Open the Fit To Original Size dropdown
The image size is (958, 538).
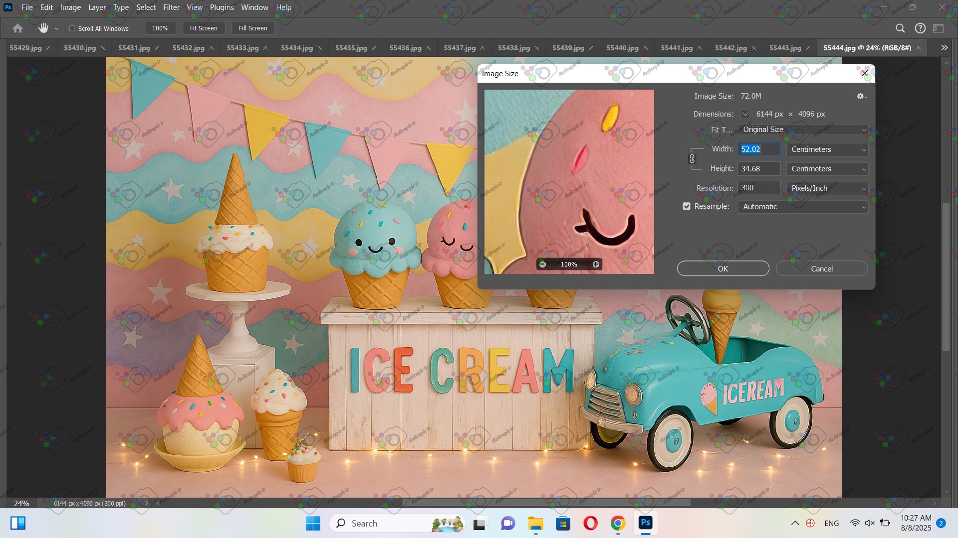coord(803,130)
